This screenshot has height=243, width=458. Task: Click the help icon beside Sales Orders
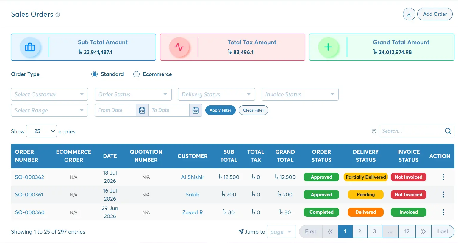[58, 15]
